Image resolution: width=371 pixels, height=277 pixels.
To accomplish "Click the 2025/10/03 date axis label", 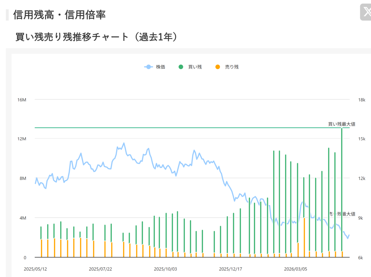I will click(x=166, y=269).
